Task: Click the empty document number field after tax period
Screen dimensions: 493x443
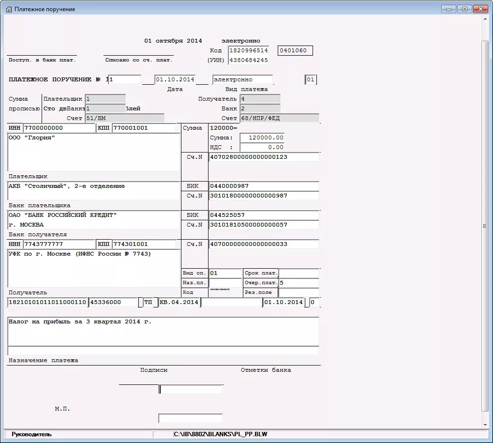Action: (231, 303)
